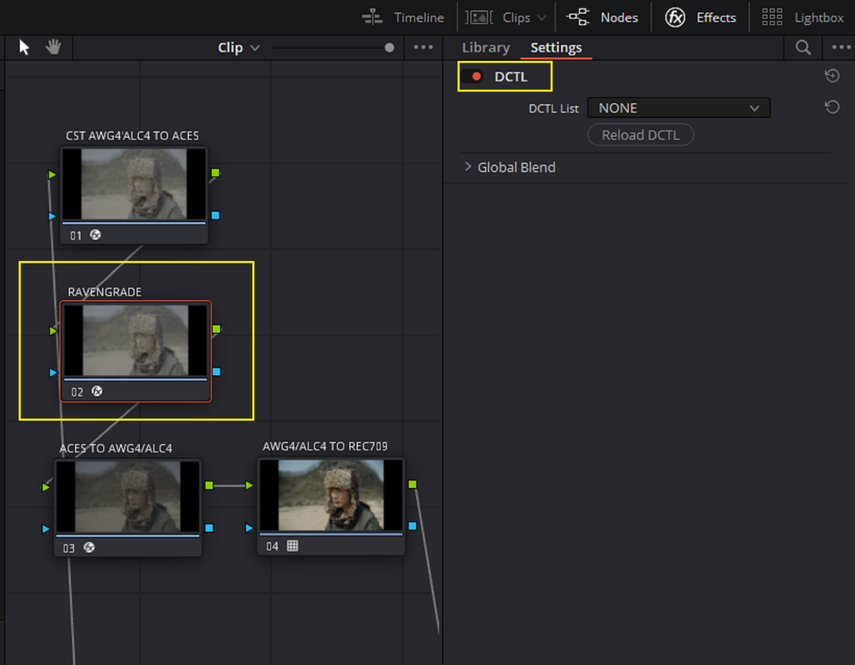
Task: Click the fx badge on node 02
Action: (97, 392)
